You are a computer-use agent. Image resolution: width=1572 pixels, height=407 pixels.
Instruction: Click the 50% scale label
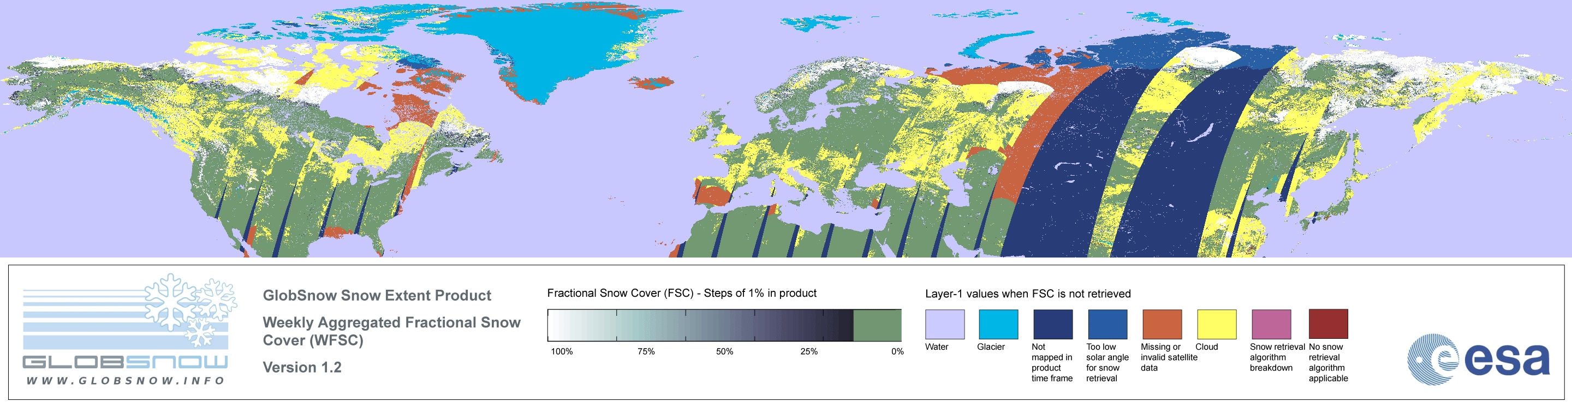click(x=724, y=351)
